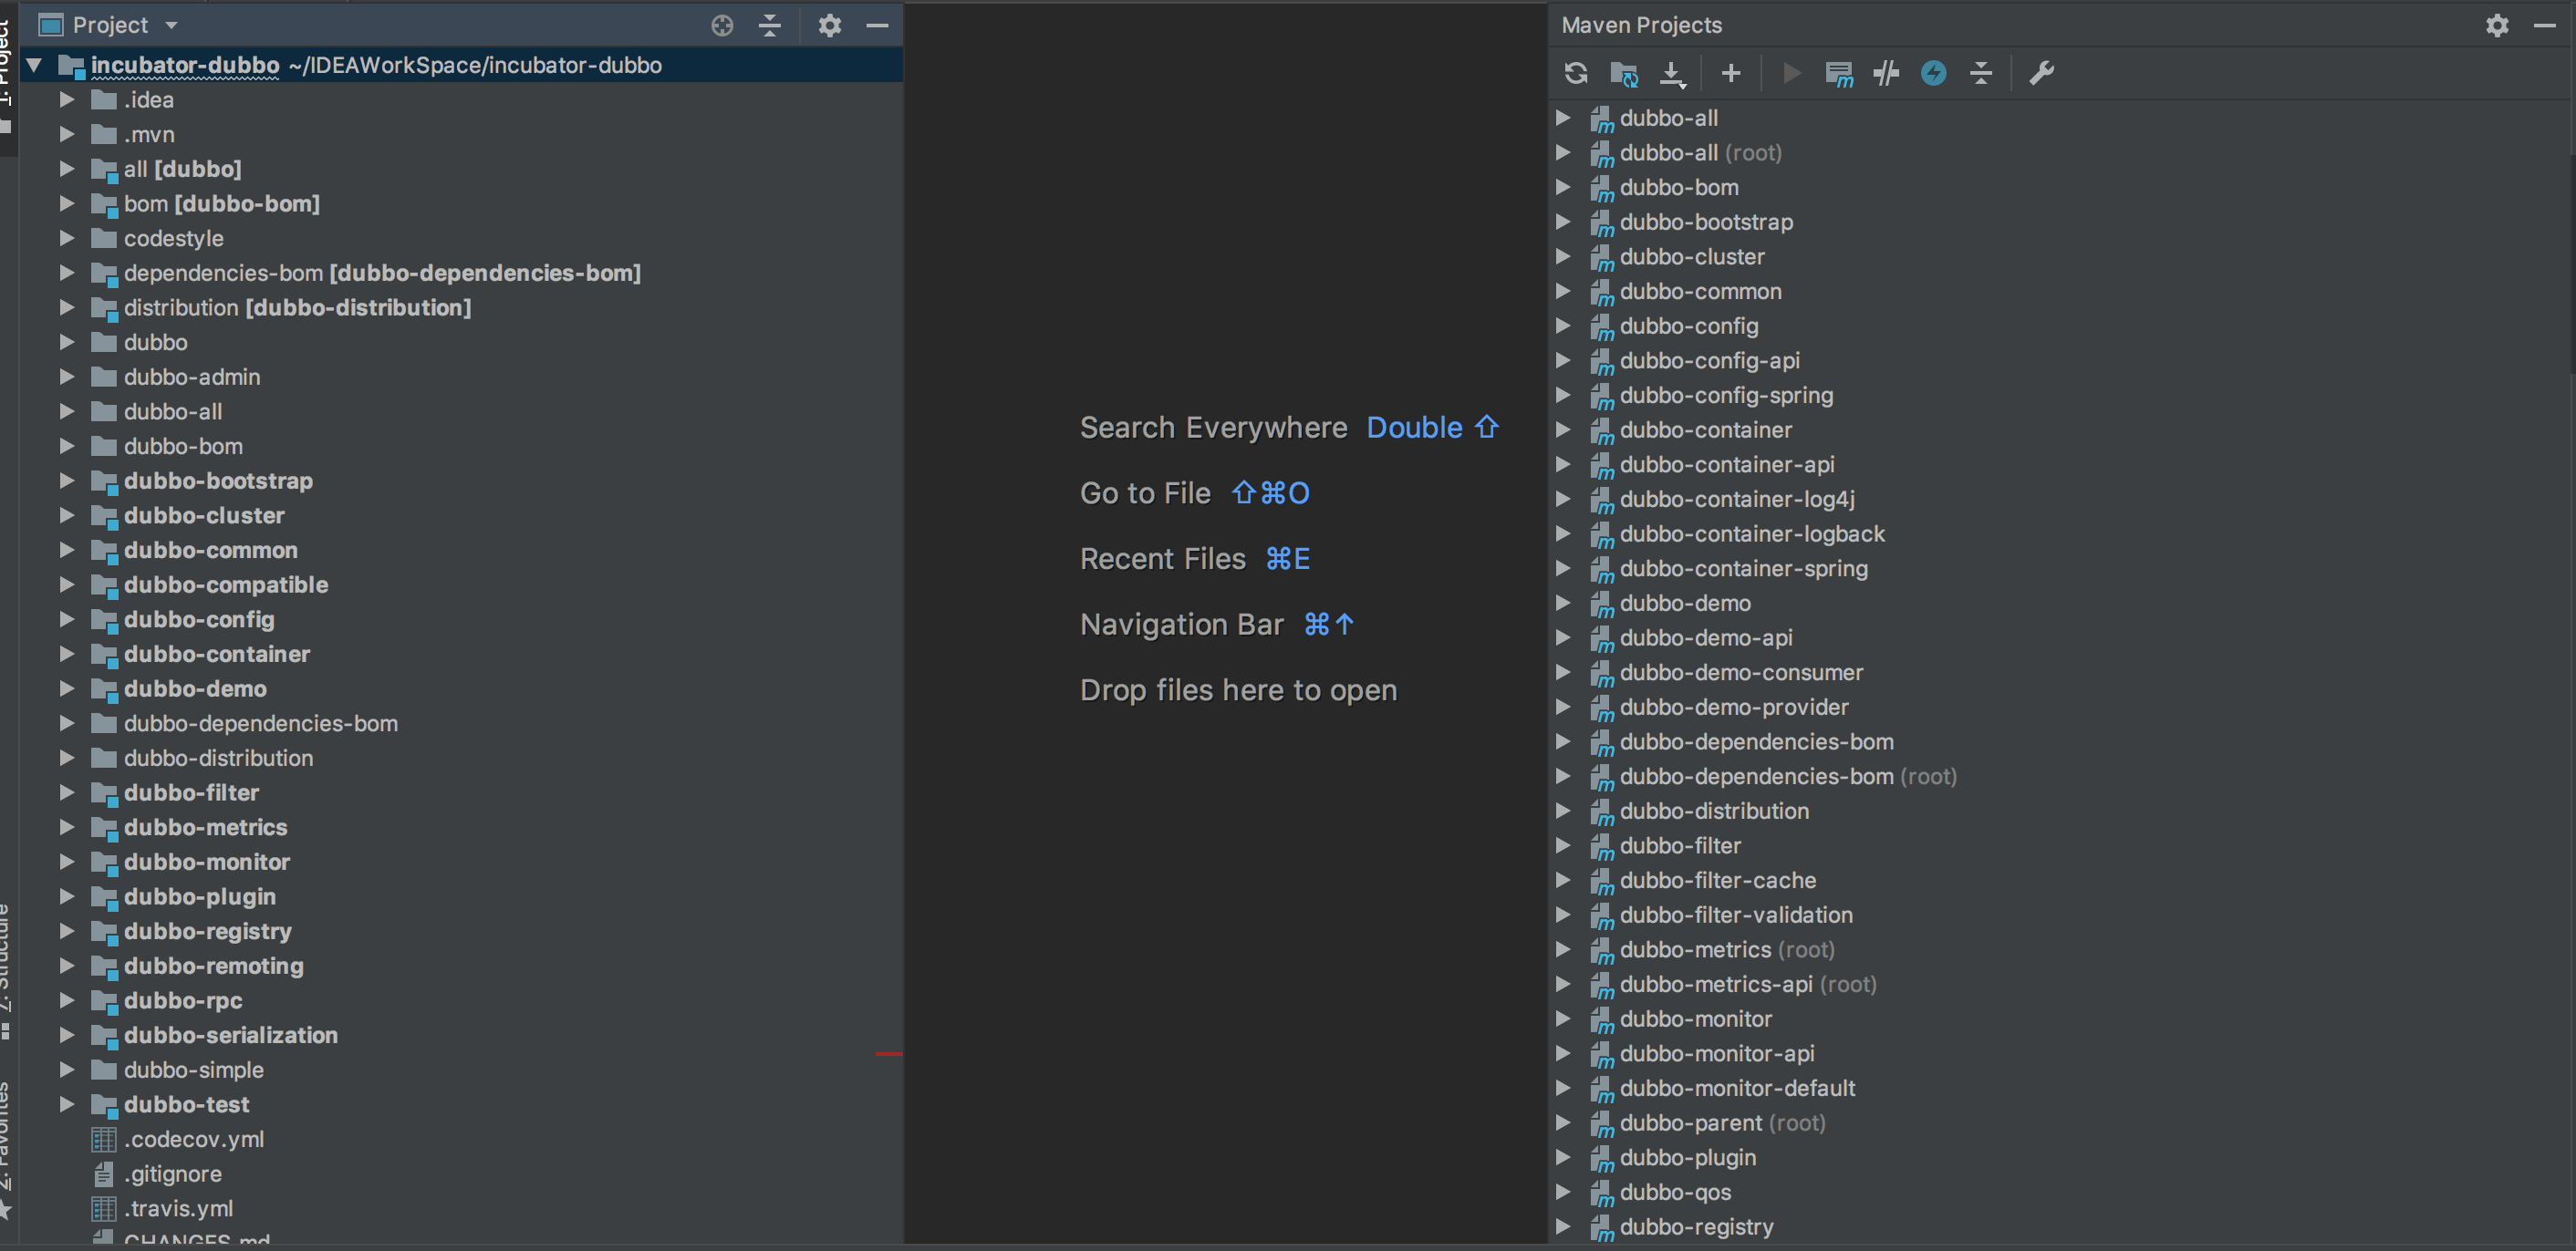The image size is (2576, 1251).
Task: Open the Project view dropdown
Action: tap(171, 25)
